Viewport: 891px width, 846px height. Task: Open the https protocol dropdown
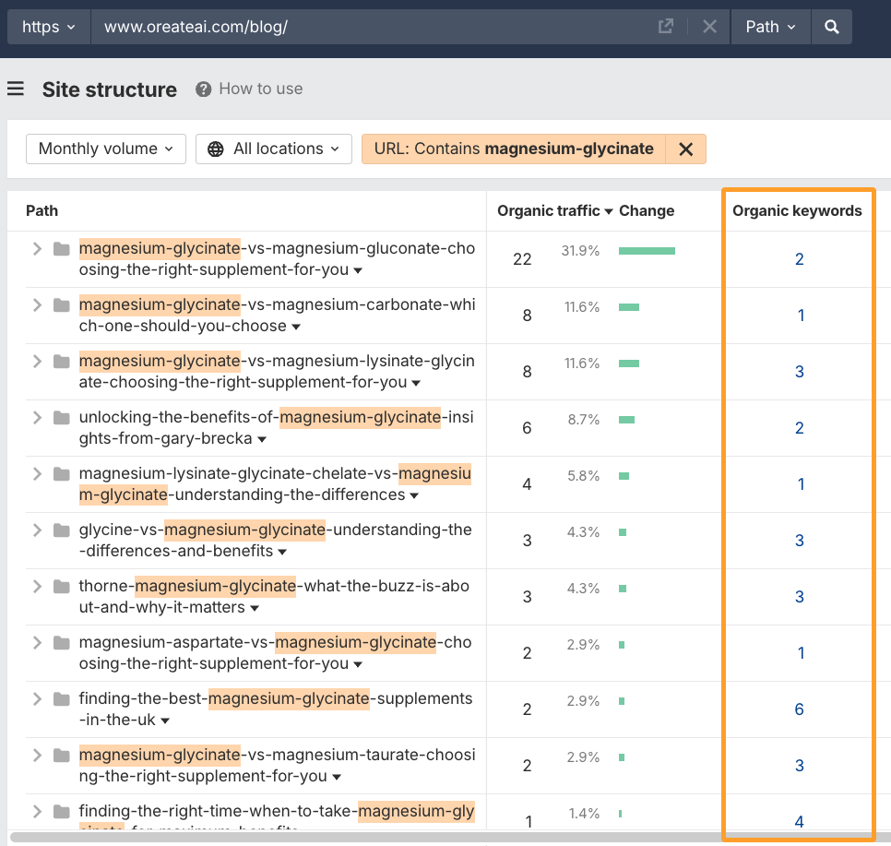tap(49, 27)
